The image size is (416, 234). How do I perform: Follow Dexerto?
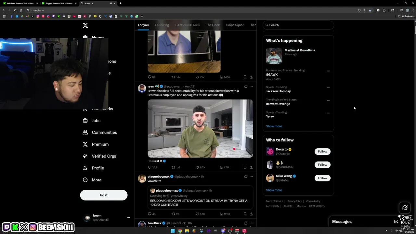pos(322,151)
